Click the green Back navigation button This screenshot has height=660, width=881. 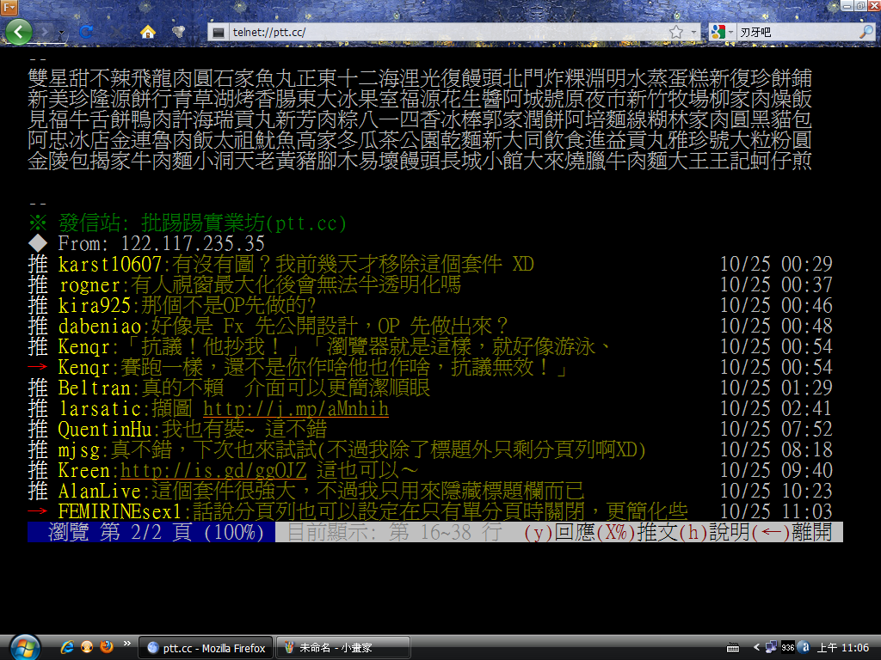tap(19, 32)
